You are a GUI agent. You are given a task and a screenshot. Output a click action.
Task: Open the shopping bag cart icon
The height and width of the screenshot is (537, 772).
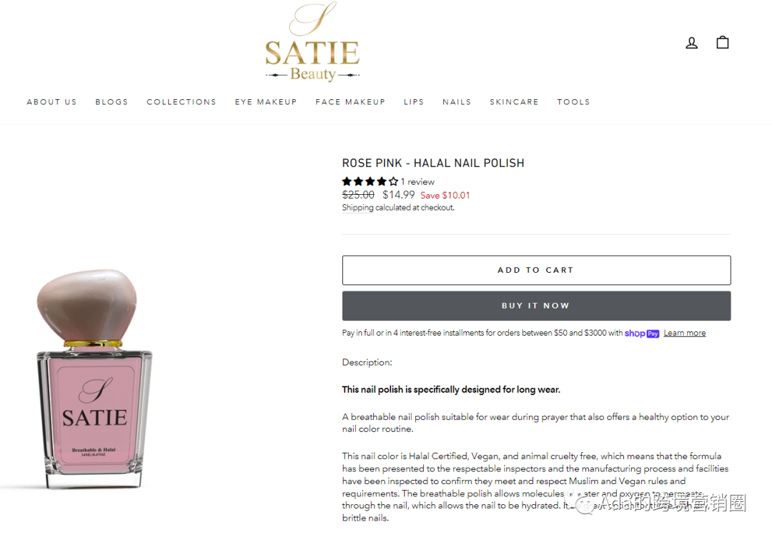coord(722,42)
